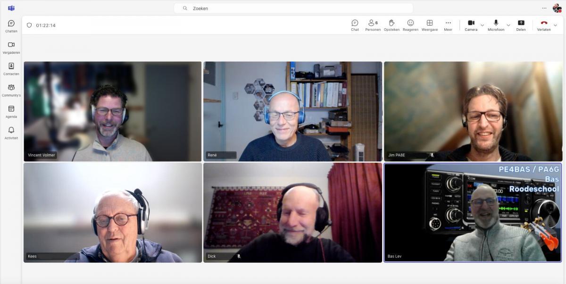Viewport: 566px width, 284px height.
Task: Show the Personen participants list
Action: point(373,25)
